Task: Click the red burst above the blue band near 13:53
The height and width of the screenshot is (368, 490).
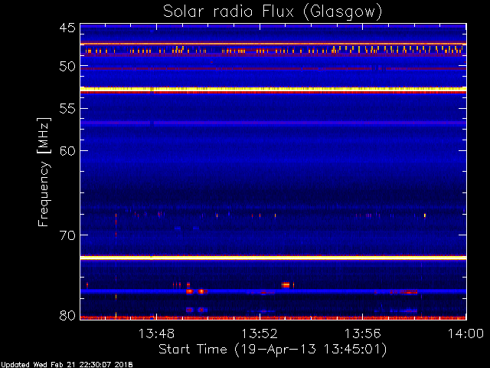Action: click(x=286, y=285)
